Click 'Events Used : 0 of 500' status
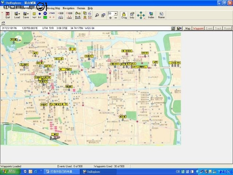Viewport: 233px width, 175px height. pyautogui.click(x=70, y=166)
